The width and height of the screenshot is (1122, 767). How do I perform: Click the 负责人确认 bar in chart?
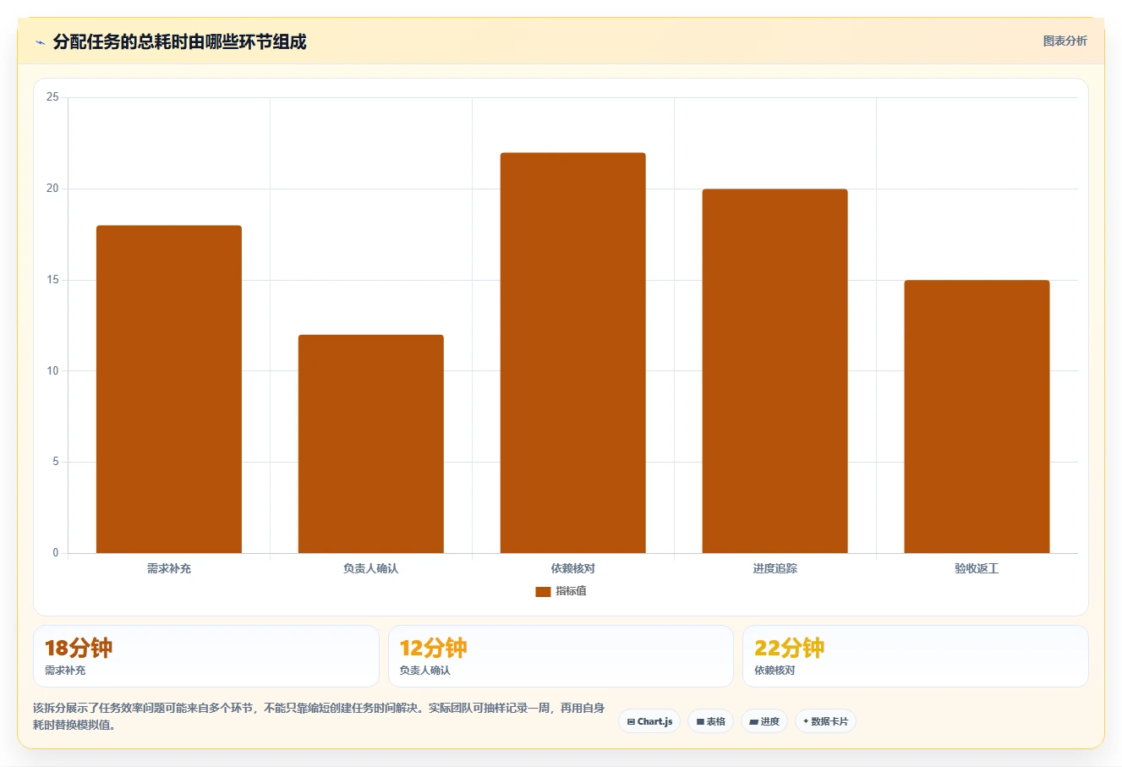(x=371, y=444)
